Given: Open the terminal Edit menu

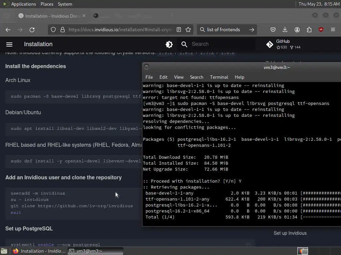Looking at the screenshot, I should click(163, 77).
